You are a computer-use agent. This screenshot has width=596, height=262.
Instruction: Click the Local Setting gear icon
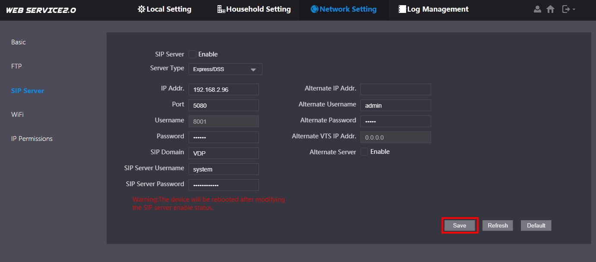(x=141, y=9)
